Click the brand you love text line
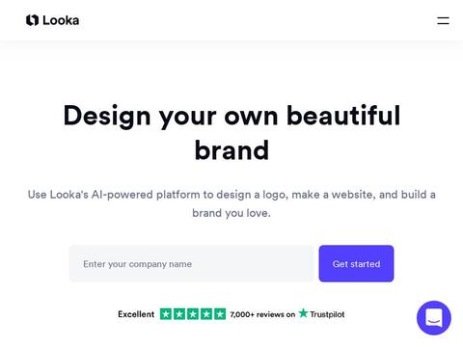463x347 pixels. click(x=231, y=213)
